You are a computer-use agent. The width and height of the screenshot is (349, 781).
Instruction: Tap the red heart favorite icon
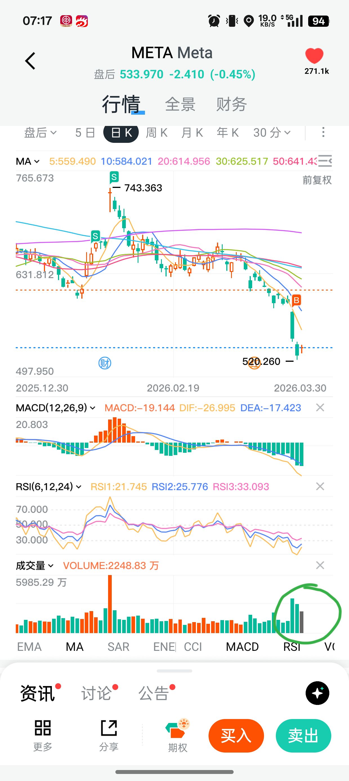pyautogui.click(x=314, y=56)
